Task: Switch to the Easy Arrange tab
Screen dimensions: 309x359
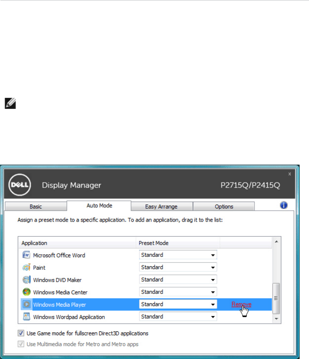Action: (x=161, y=206)
